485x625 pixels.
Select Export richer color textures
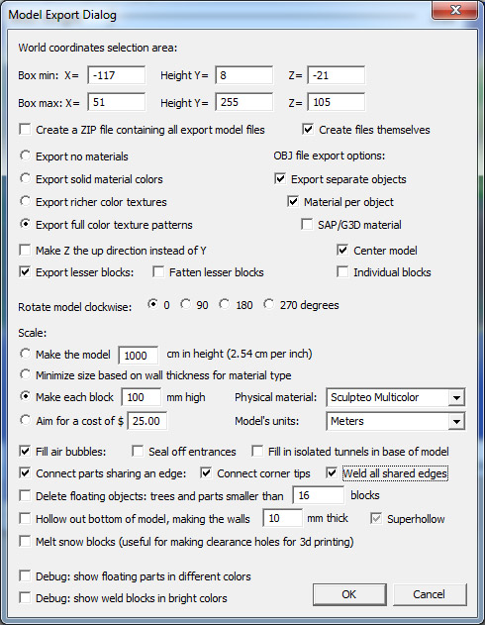(x=25, y=201)
